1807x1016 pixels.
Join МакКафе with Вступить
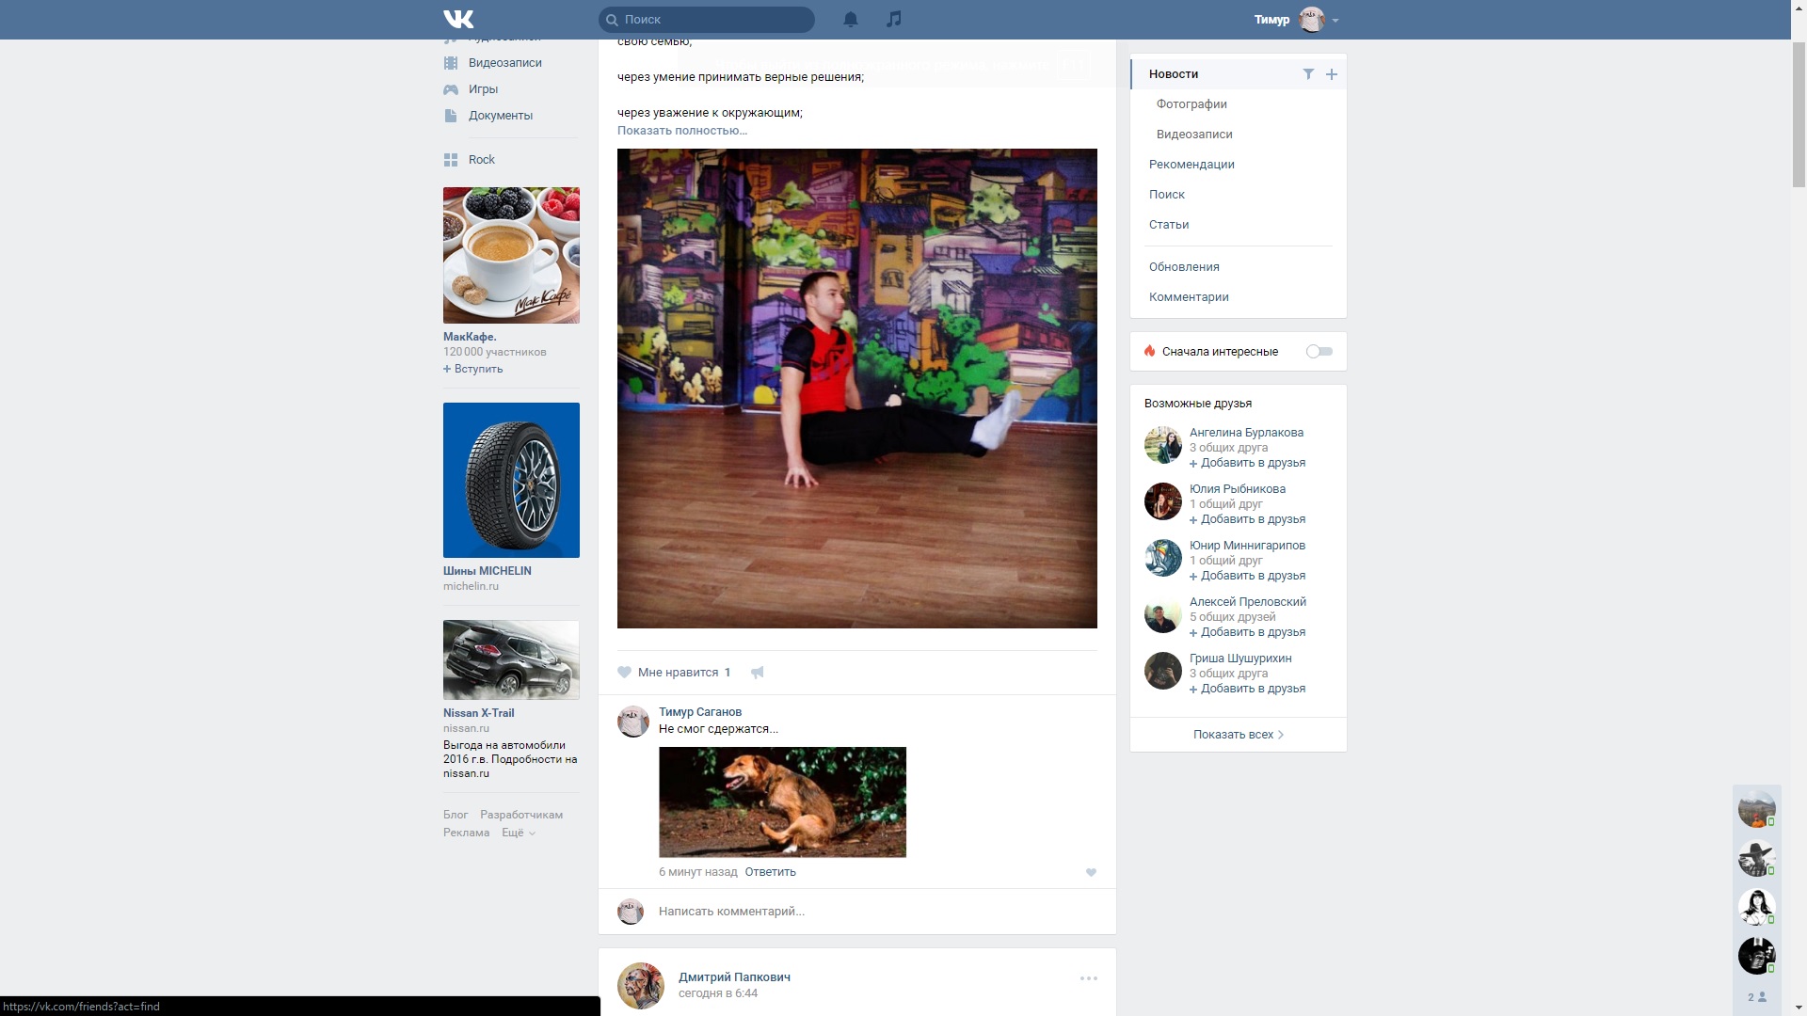tap(473, 369)
